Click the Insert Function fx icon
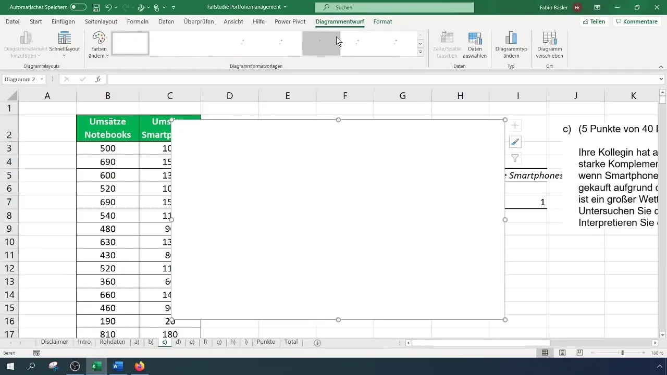The image size is (667, 375). (98, 79)
